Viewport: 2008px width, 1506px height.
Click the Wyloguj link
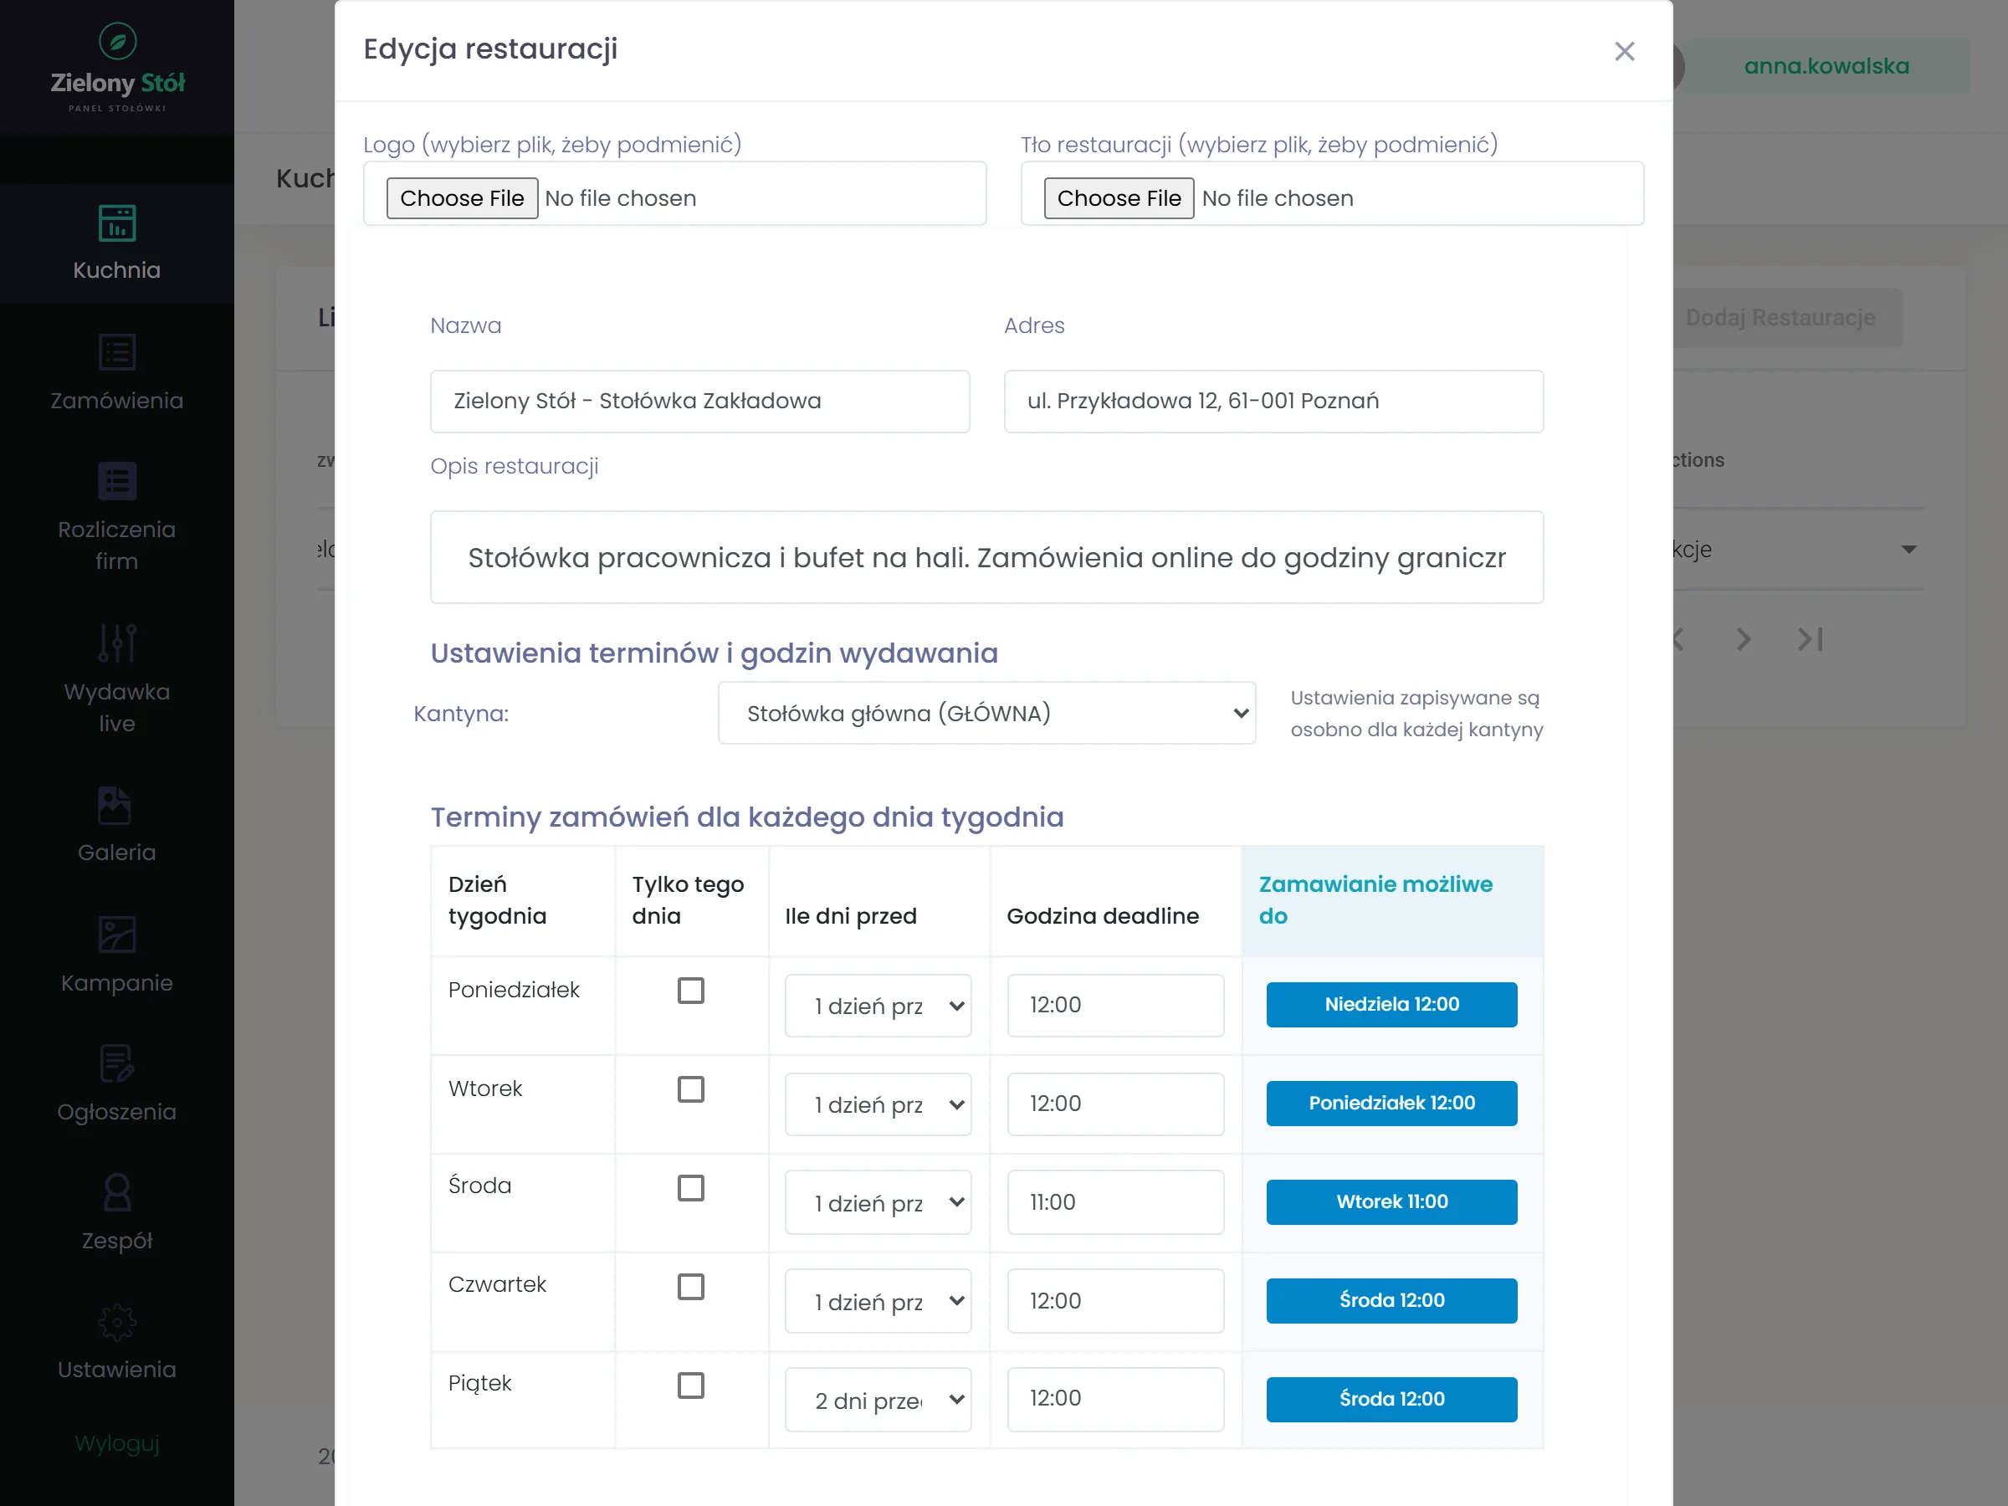117,1443
